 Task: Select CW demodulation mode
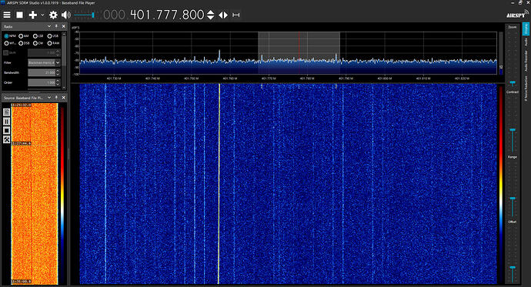click(x=38, y=43)
